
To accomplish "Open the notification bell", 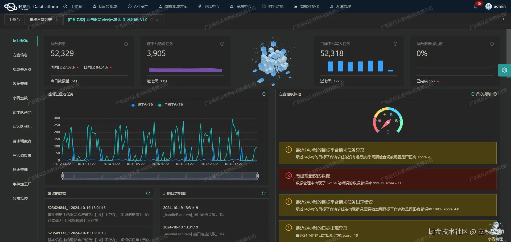I will coord(476,6).
